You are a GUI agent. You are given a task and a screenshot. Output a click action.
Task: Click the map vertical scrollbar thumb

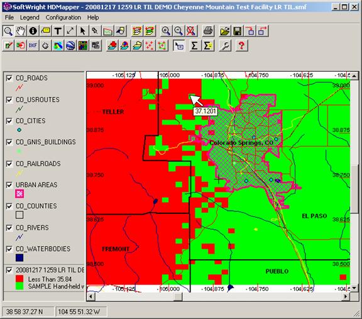pyautogui.click(x=354, y=189)
